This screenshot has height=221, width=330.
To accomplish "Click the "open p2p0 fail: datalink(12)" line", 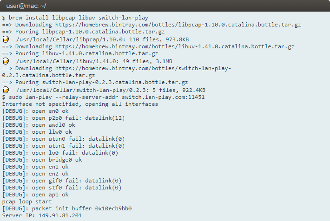I will pyautogui.click(x=64, y=118).
